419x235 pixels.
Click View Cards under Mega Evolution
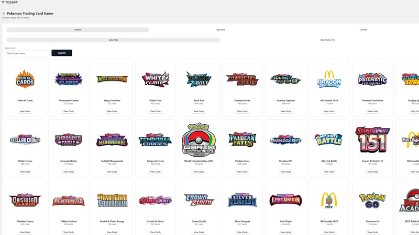(x=112, y=111)
